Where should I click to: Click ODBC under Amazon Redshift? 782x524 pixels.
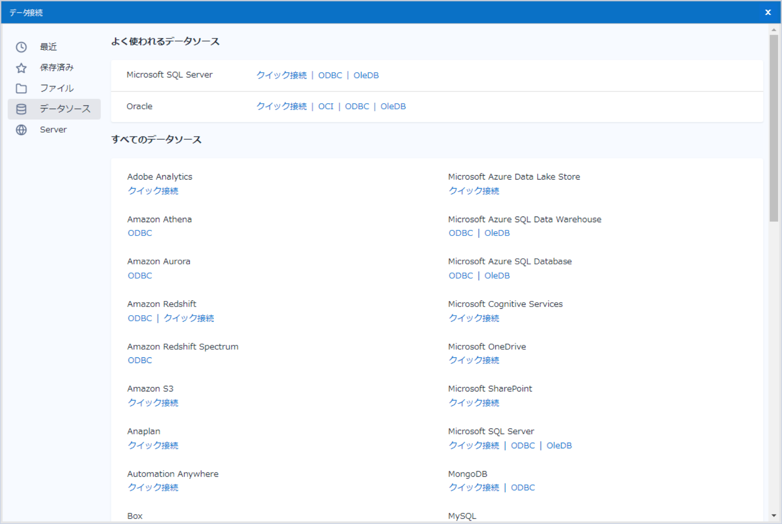140,318
